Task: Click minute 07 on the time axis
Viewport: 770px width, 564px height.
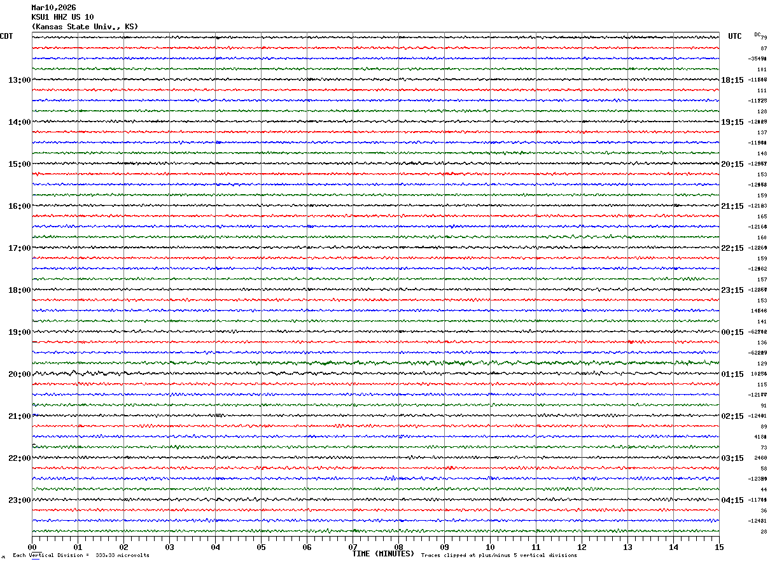Action: tap(353, 547)
